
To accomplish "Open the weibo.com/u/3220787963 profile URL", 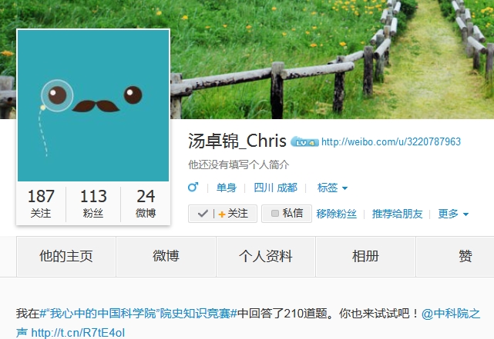I will [x=391, y=141].
